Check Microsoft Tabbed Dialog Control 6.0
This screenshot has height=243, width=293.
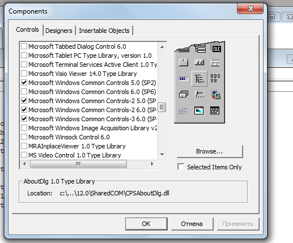click(x=24, y=46)
